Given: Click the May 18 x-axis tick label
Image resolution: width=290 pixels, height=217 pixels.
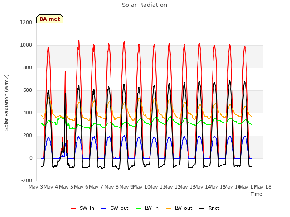Looking at the screenshot, I should point(263,187).
